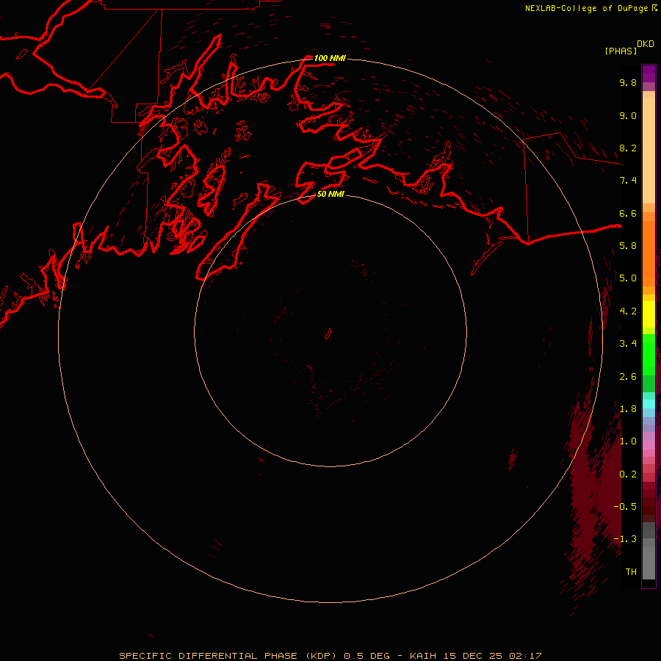Pick the bright yellow color bar segment
The width and height of the screenshot is (661, 661).
(x=649, y=314)
